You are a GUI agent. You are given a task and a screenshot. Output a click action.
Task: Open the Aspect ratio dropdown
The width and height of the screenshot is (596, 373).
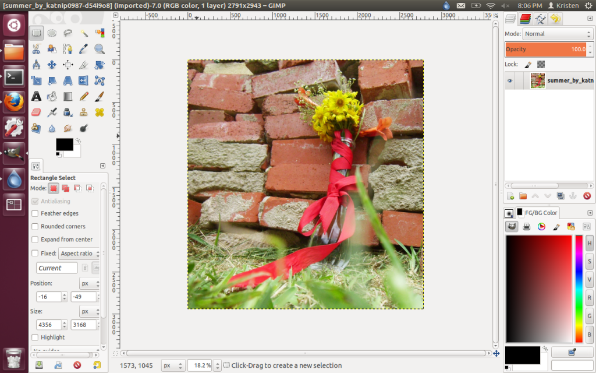tap(79, 254)
